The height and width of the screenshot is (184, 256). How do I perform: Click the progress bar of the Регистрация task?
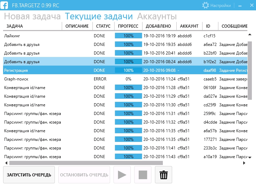pyautogui.click(x=128, y=70)
